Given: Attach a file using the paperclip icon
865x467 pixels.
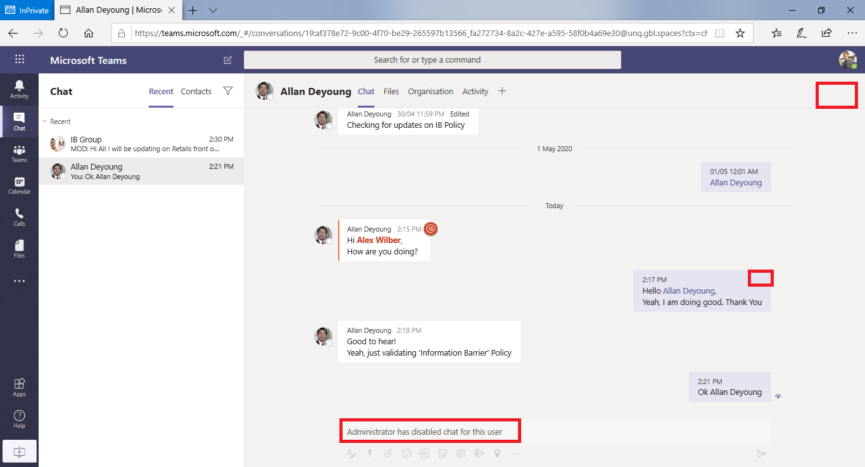Looking at the screenshot, I should (x=388, y=453).
